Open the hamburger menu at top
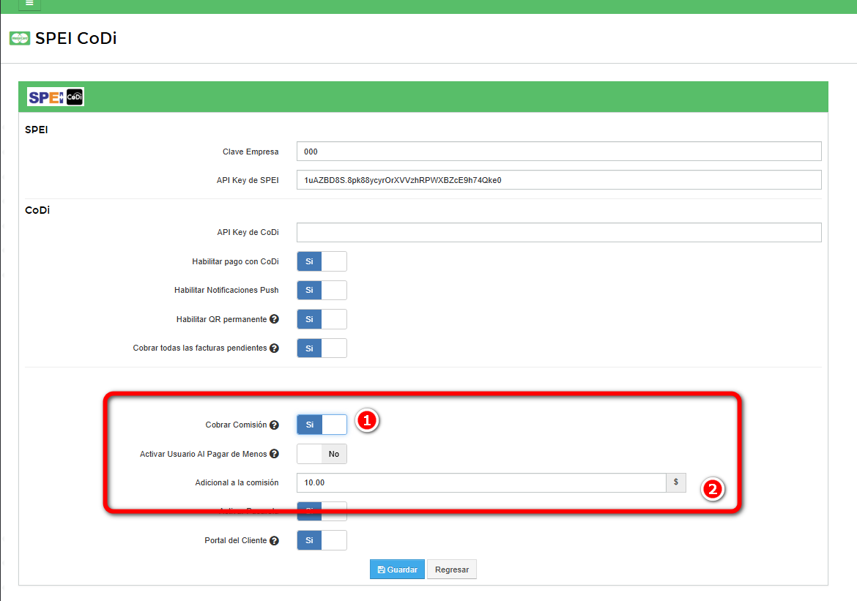 (29, 4)
